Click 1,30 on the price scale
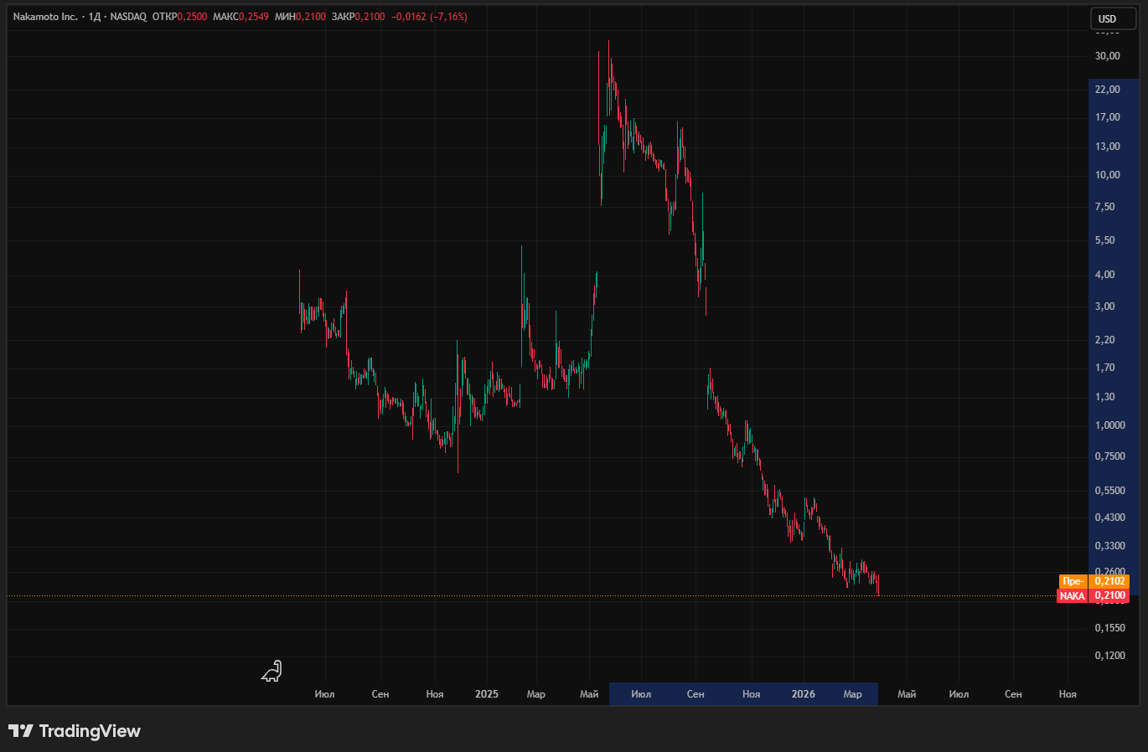This screenshot has height=752, width=1148. pyautogui.click(x=1104, y=397)
